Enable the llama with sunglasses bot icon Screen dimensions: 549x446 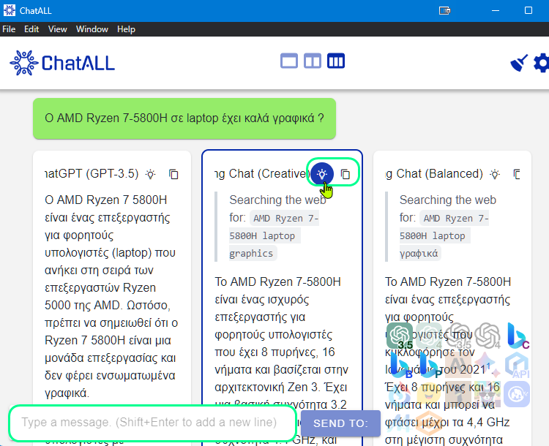[x=488, y=394]
